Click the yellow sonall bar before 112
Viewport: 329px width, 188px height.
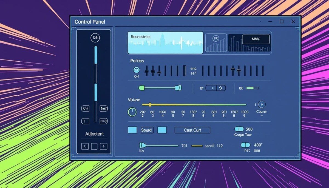[x=197, y=146]
